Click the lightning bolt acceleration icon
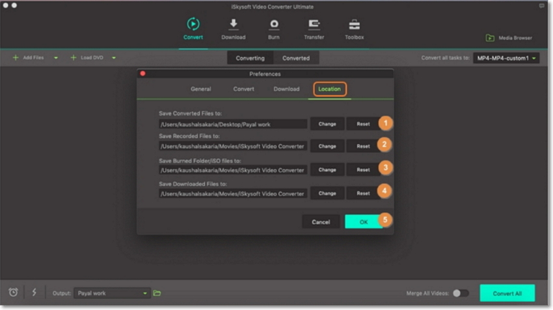The height and width of the screenshot is (310, 553). [x=34, y=292]
